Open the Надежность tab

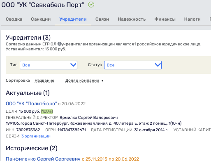point(132,19)
